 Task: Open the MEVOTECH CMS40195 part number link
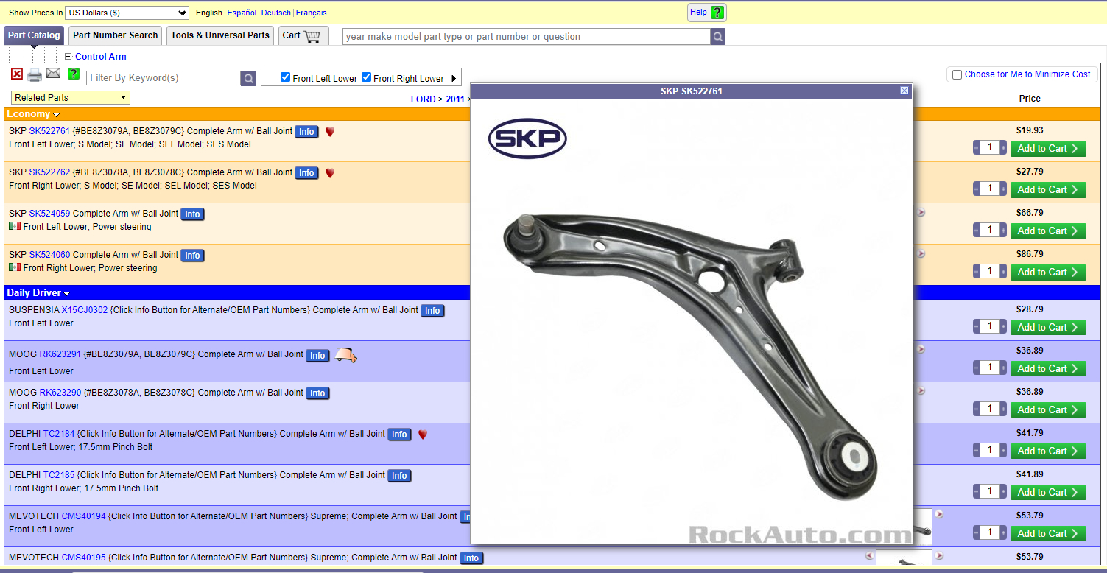click(x=84, y=558)
